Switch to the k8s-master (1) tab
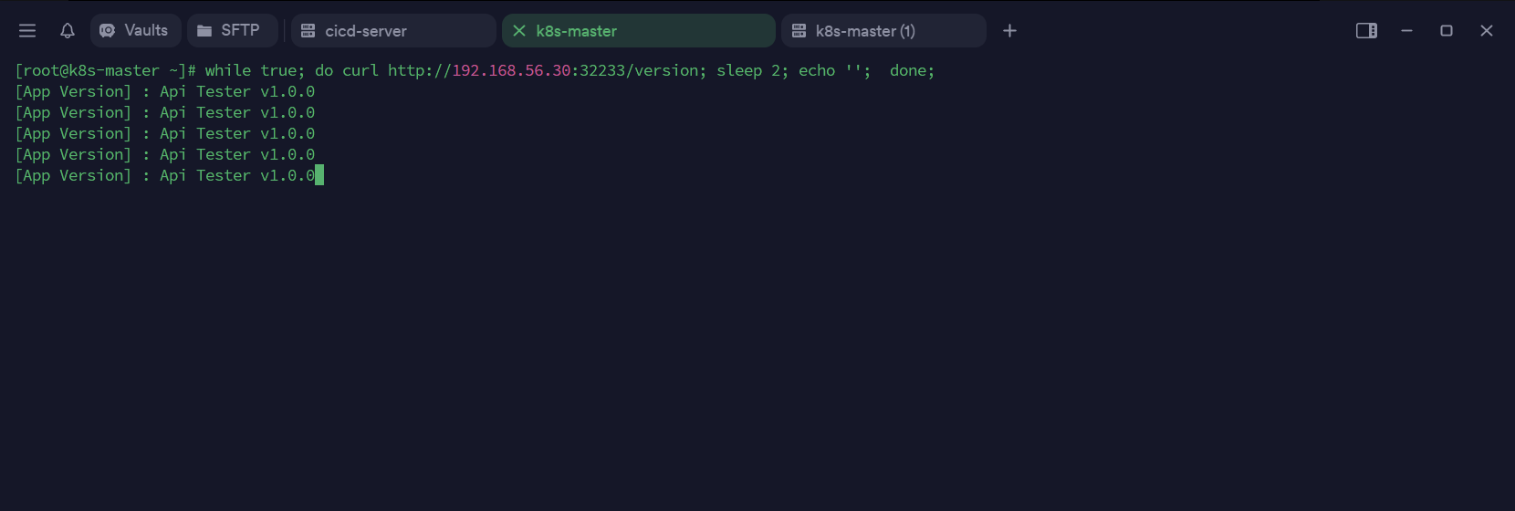The height and width of the screenshot is (511, 1515). pos(865,31)
